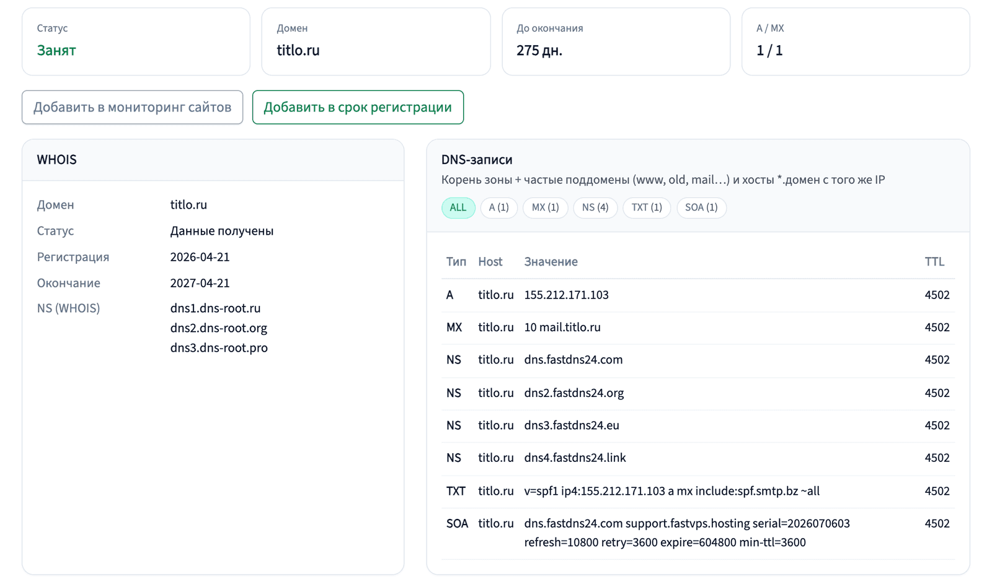Click 'Тип' column header

pos(456,262)
